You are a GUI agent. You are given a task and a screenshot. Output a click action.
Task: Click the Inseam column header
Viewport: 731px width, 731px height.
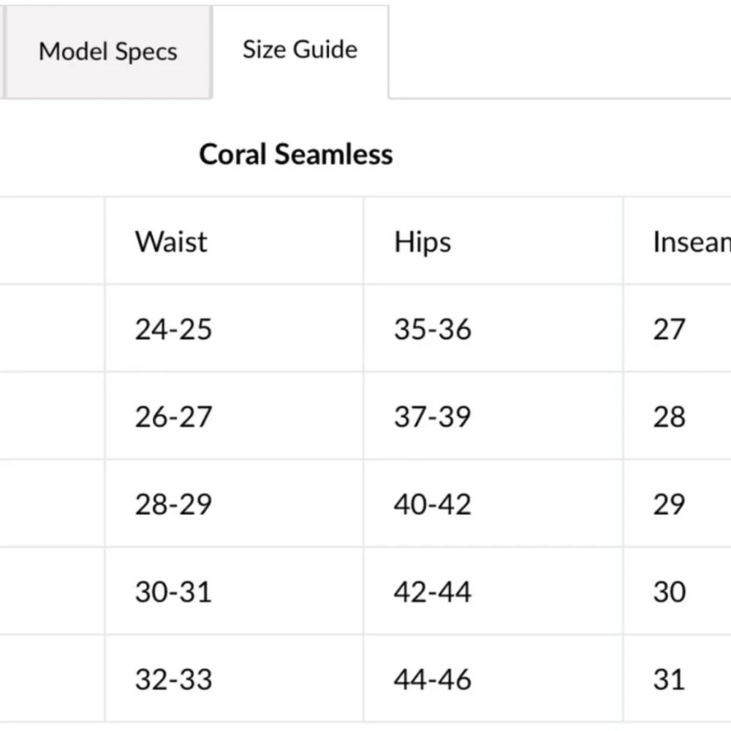(691, 242)
